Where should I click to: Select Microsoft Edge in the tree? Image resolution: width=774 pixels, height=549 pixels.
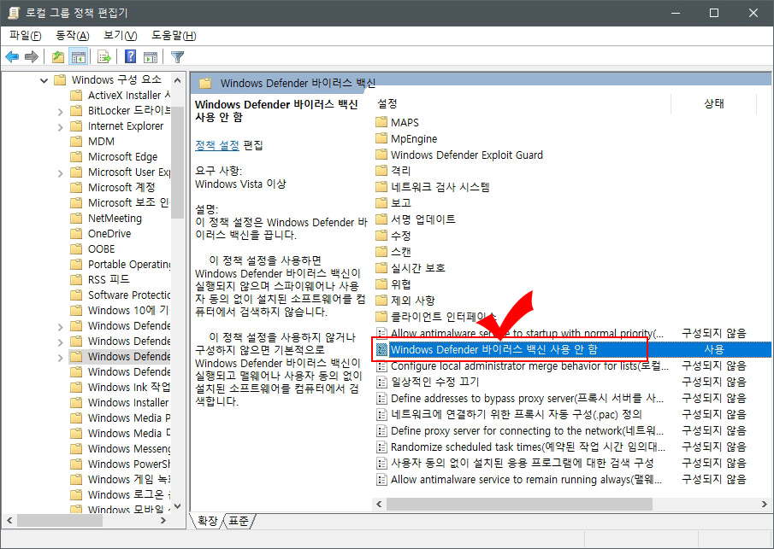(x=114, y=157)
